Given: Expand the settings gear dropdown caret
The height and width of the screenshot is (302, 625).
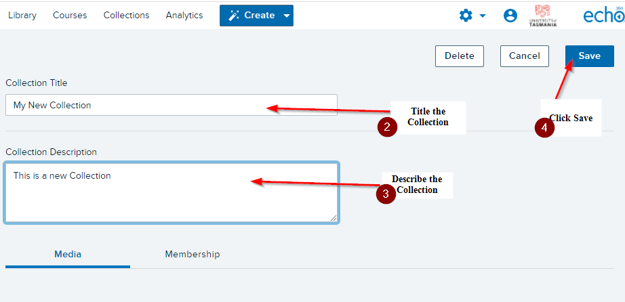Looking at the screenshot, I should click(482, 16).
